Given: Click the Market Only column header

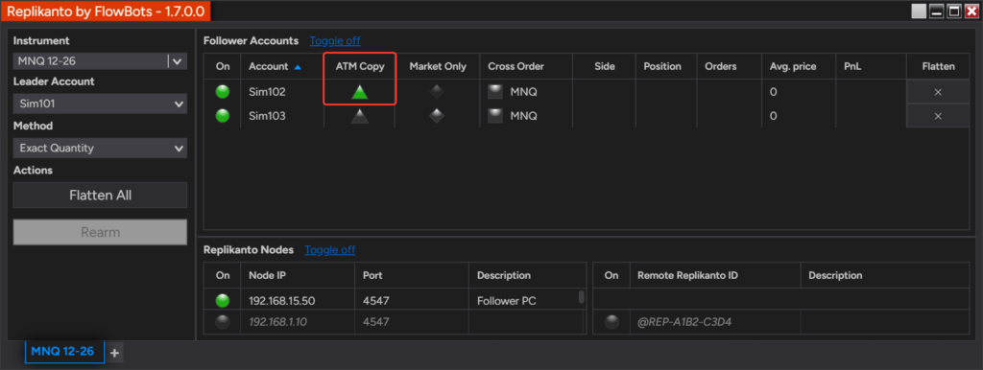Looking at the screenshot, I should point(438,66).
